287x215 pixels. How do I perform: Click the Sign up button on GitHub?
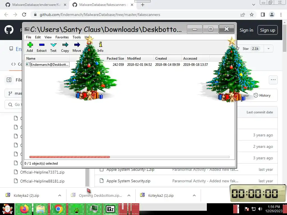point(268,30)
